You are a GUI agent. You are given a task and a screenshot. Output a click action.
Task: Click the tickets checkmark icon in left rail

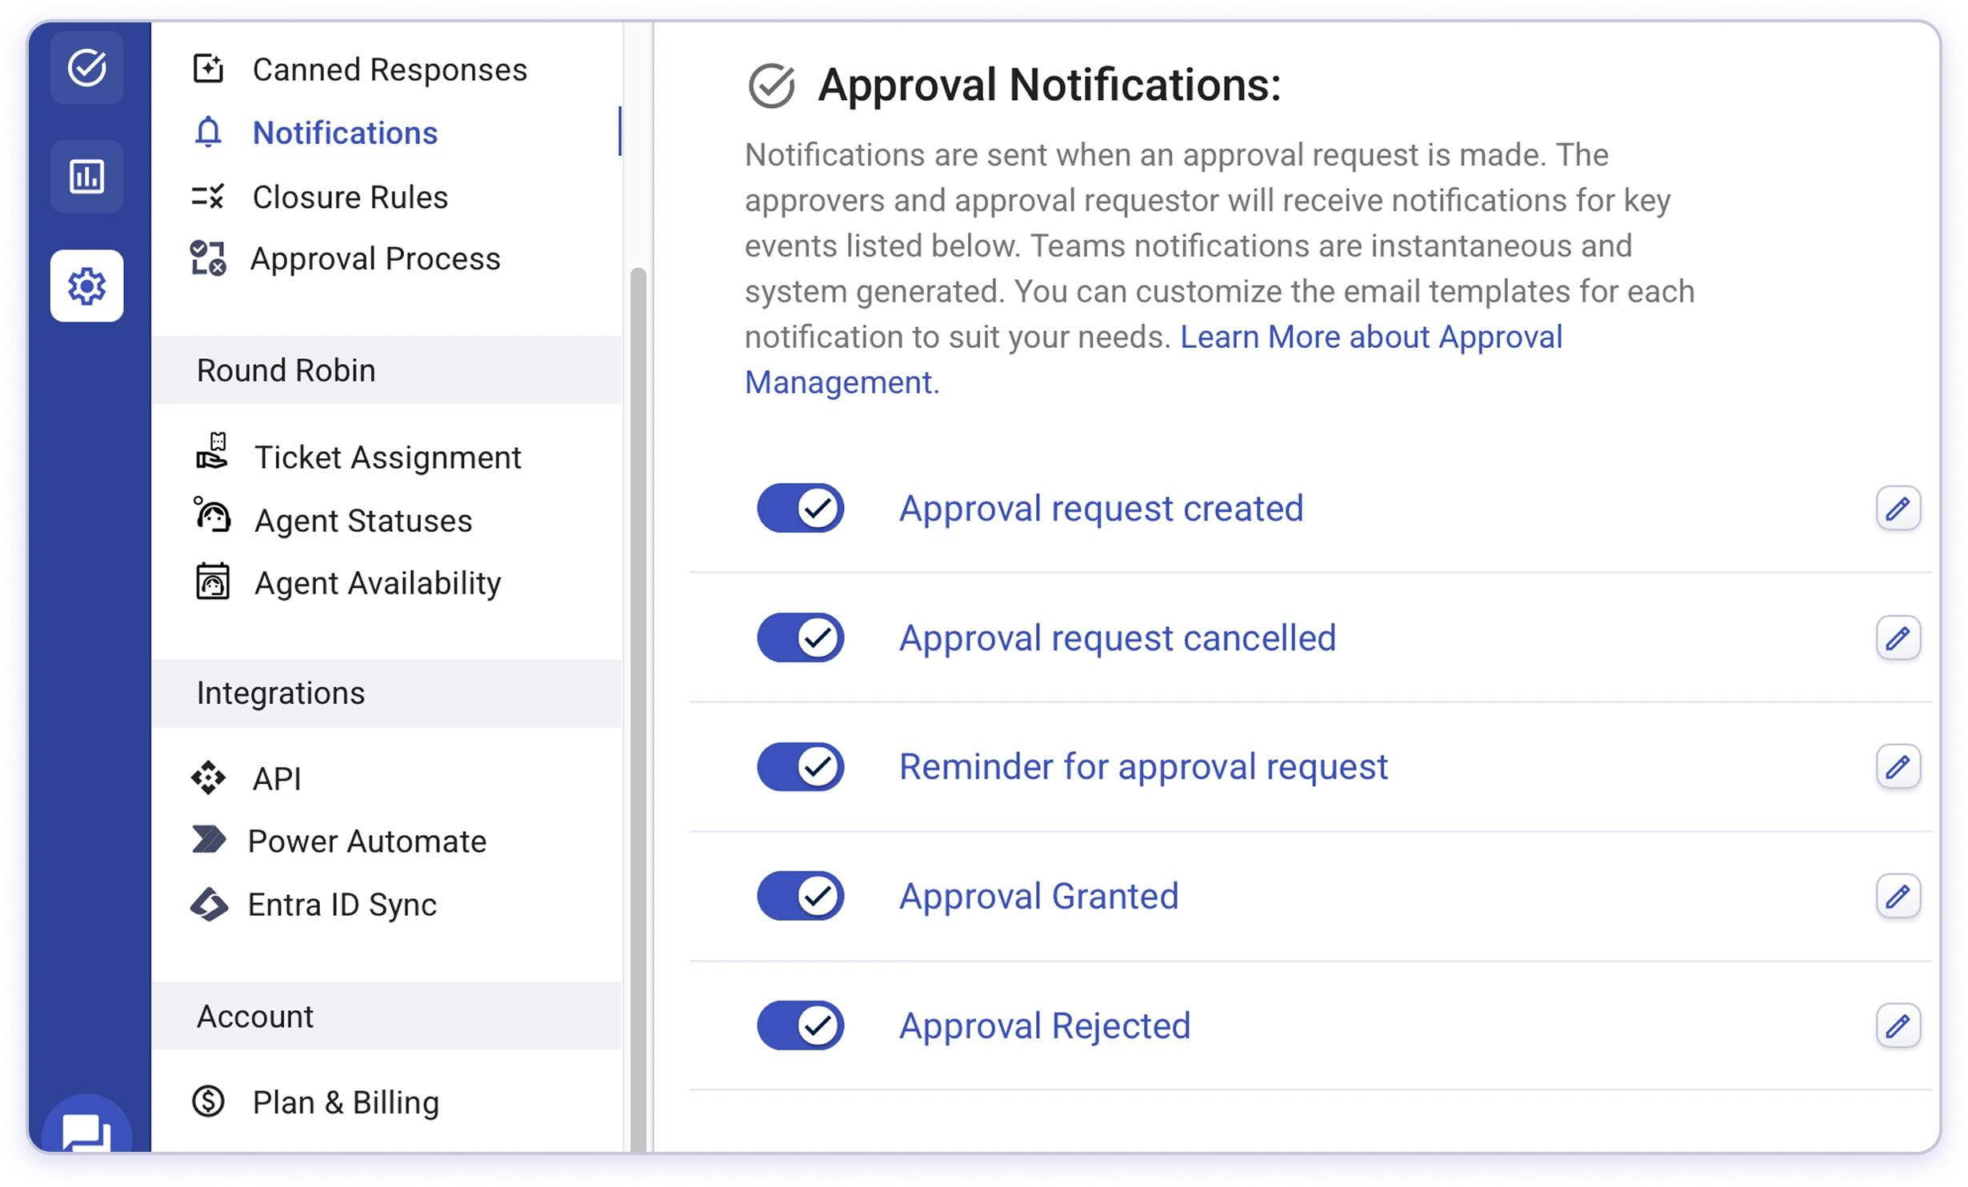(86, 67)
